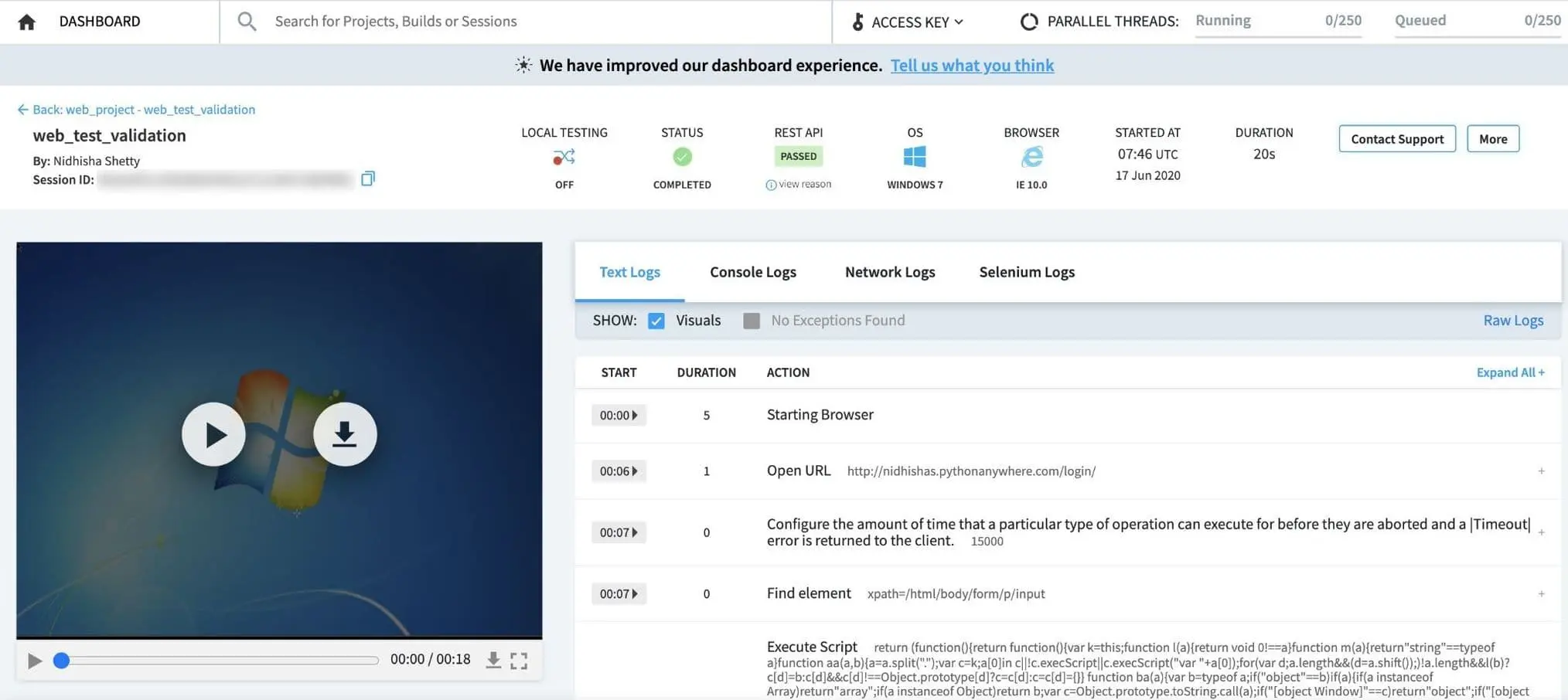Click the video progress slider handle
1568x700 pixels.
pyautogui.click(x=62, y=661)
